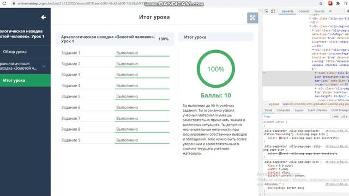Switch to the Elements tab in DevTools
Image resolution: width=349 pixels, height=196 pixels.
[287, 11]
